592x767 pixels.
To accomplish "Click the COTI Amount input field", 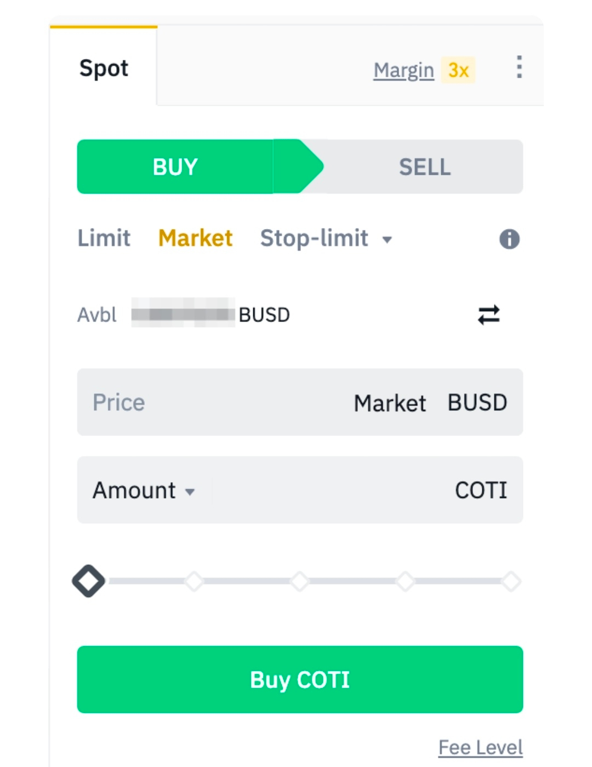I will 329,490.
